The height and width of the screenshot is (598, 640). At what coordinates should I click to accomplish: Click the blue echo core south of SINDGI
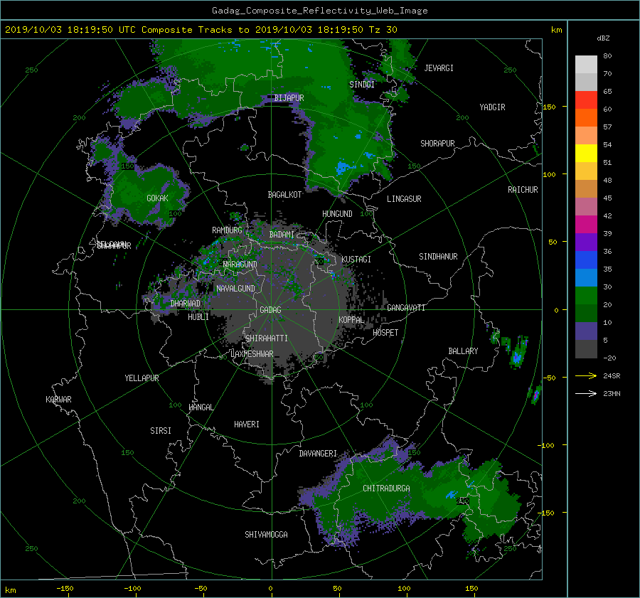(x=342, y=168)
